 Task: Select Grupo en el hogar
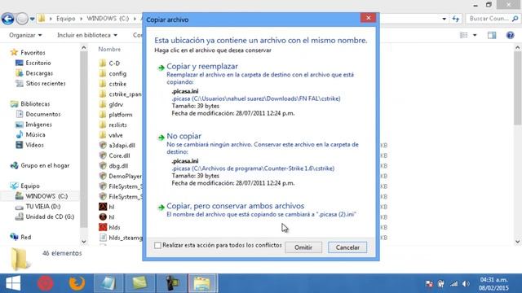point(45,165)
